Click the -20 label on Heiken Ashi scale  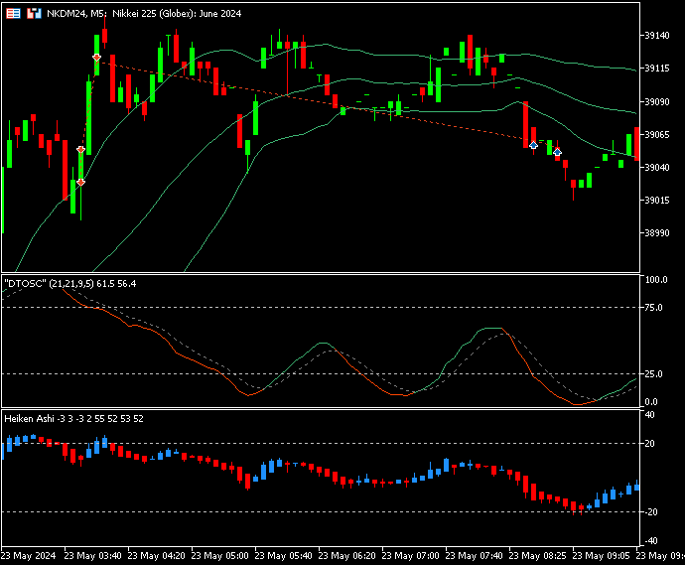[x=650, y=512]
